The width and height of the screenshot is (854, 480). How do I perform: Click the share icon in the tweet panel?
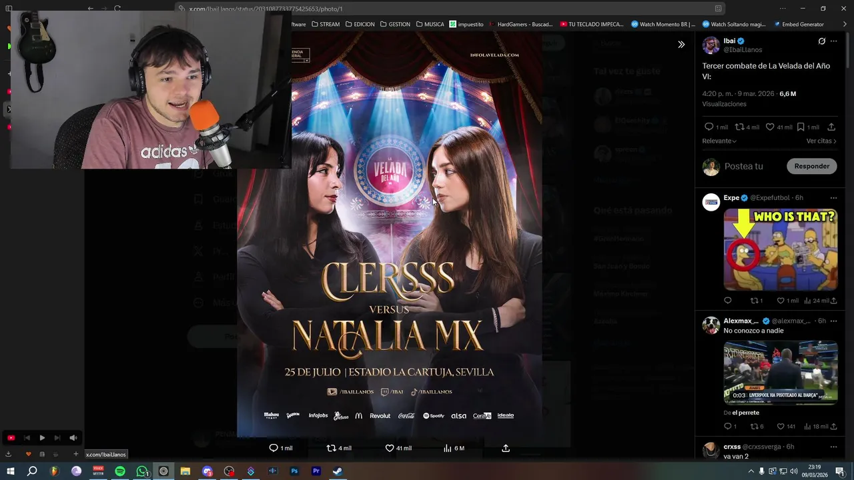[x=831, y=127]
